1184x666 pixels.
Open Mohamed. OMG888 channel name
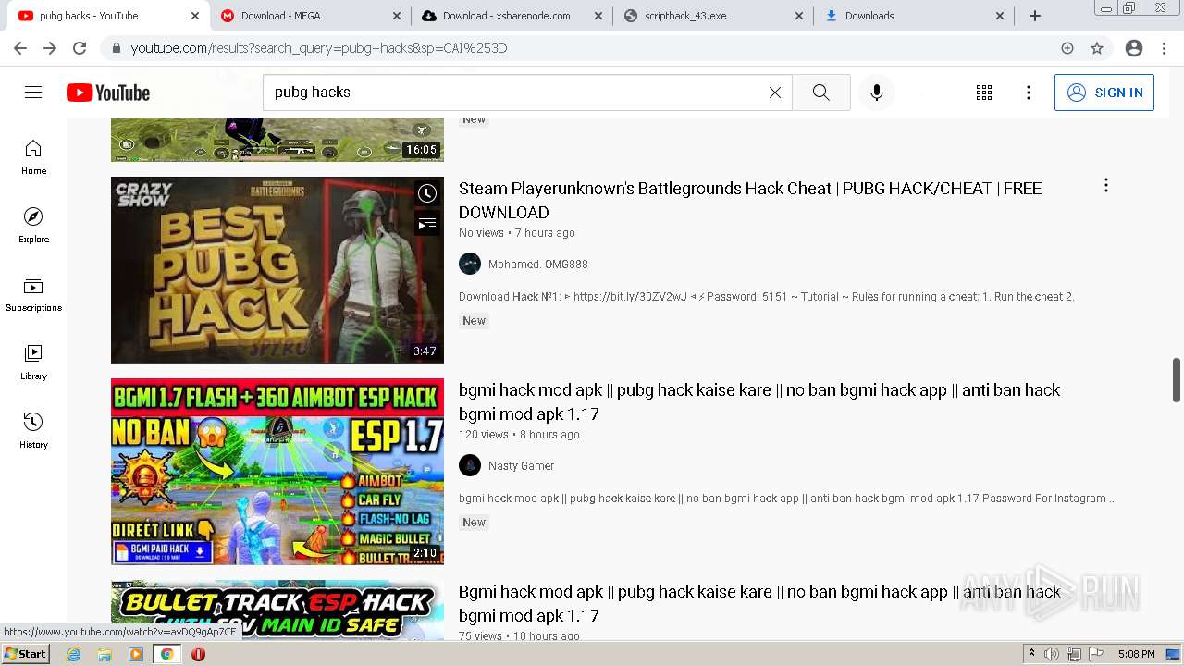[537, 264]
